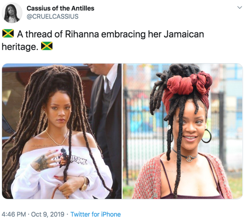Click the word "heritage." on the second line
The width and height of the screenshot is (247, 220).
point(20,47)
